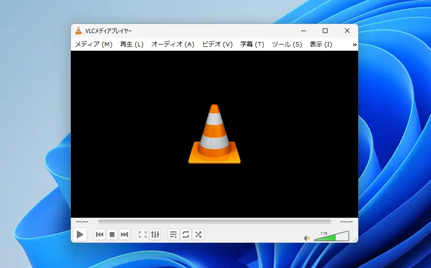
Task: Open extended settings equalizer panel
Action: 155,234
